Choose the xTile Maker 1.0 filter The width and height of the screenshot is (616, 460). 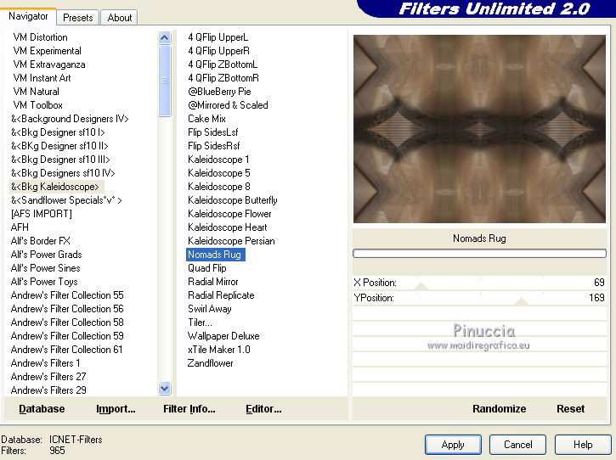click(x=219, y=350)
